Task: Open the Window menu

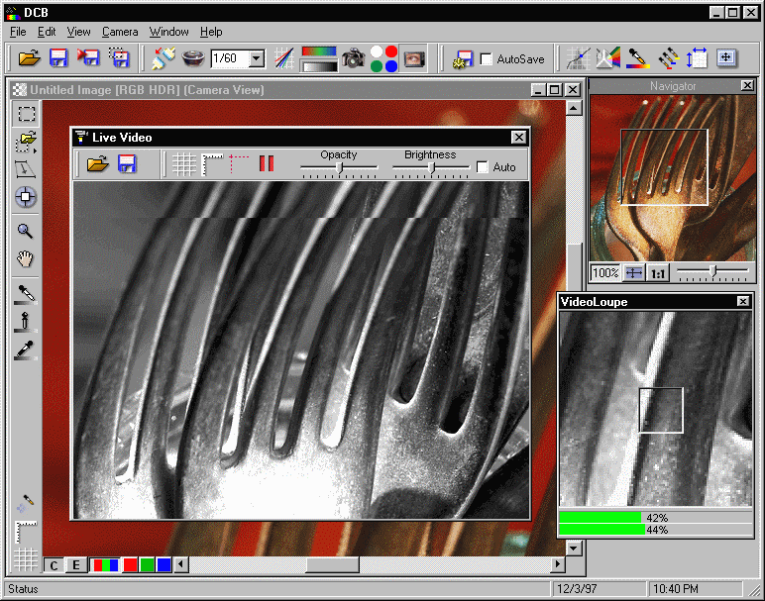Action: 168,32
